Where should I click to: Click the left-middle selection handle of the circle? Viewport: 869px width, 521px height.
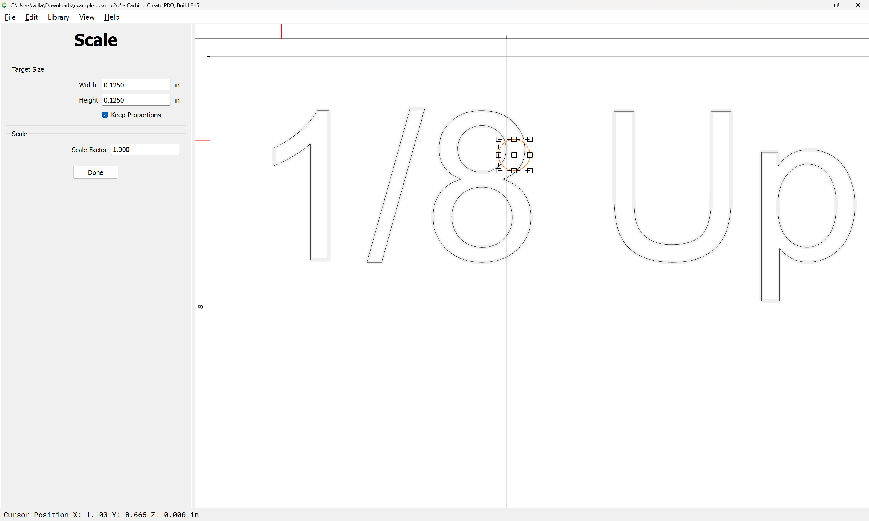click(x=498, y=155)
